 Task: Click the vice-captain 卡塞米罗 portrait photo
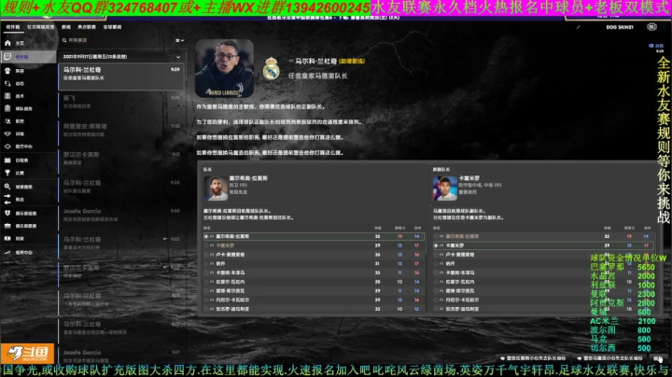pyautogui.click(x=445, y=188)
